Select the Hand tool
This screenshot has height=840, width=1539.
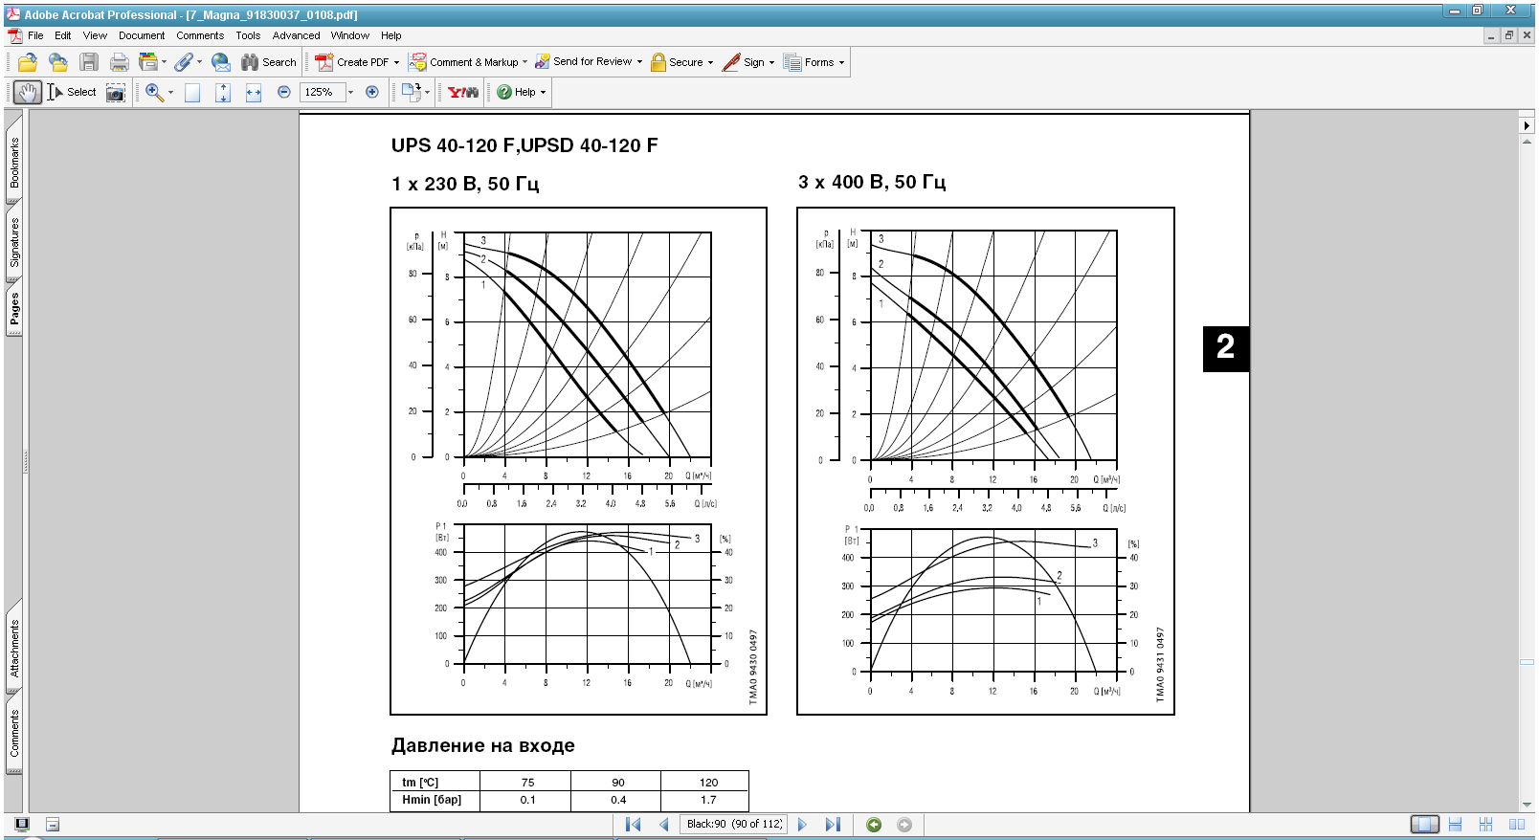28,92
